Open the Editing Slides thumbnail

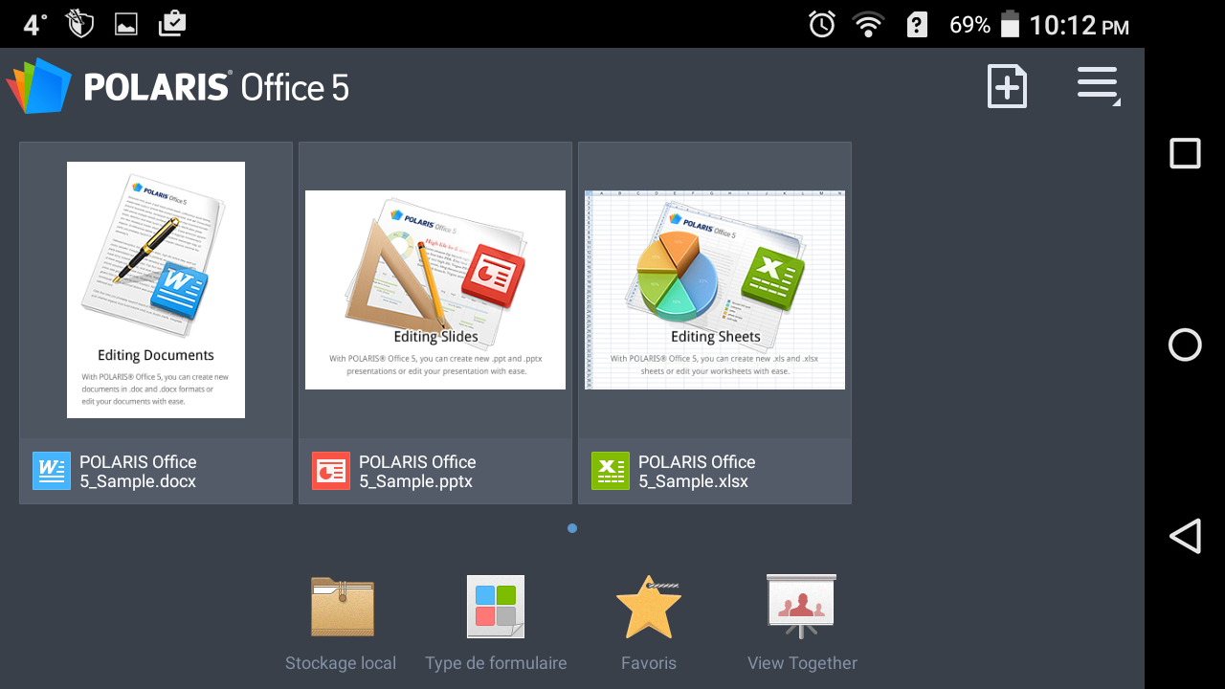[x=435, y=290]
